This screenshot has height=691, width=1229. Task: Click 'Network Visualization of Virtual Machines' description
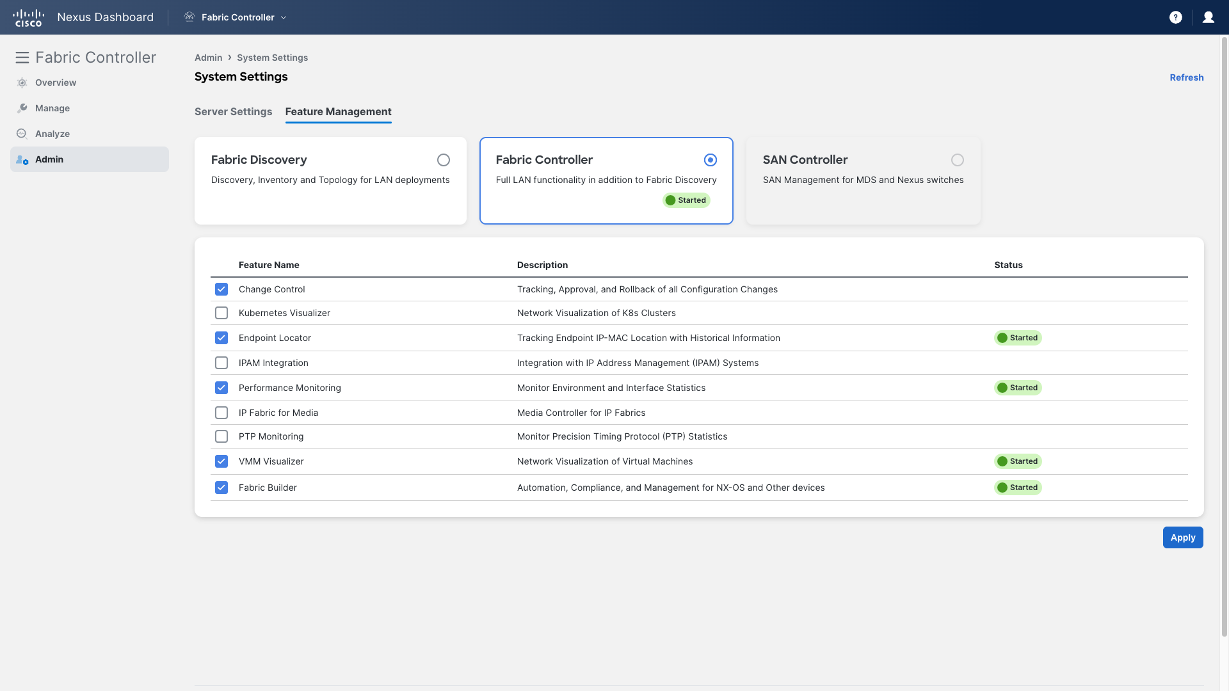click(605, 461)
